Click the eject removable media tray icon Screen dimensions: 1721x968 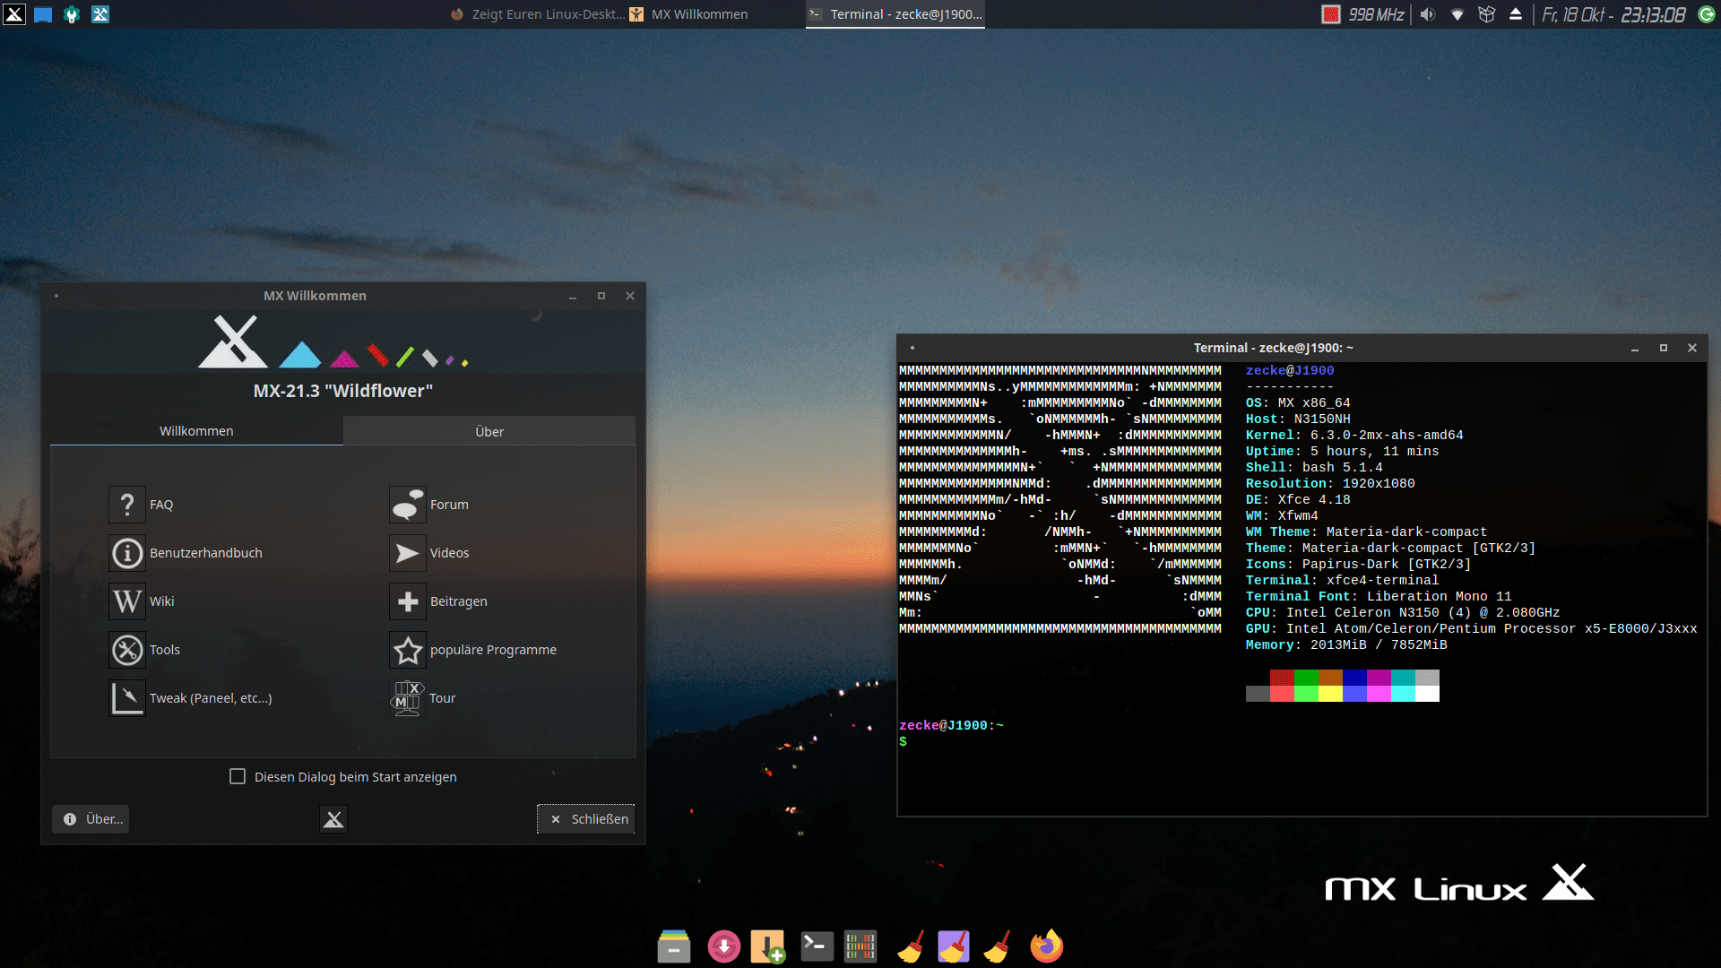[x=1516, y=14]
